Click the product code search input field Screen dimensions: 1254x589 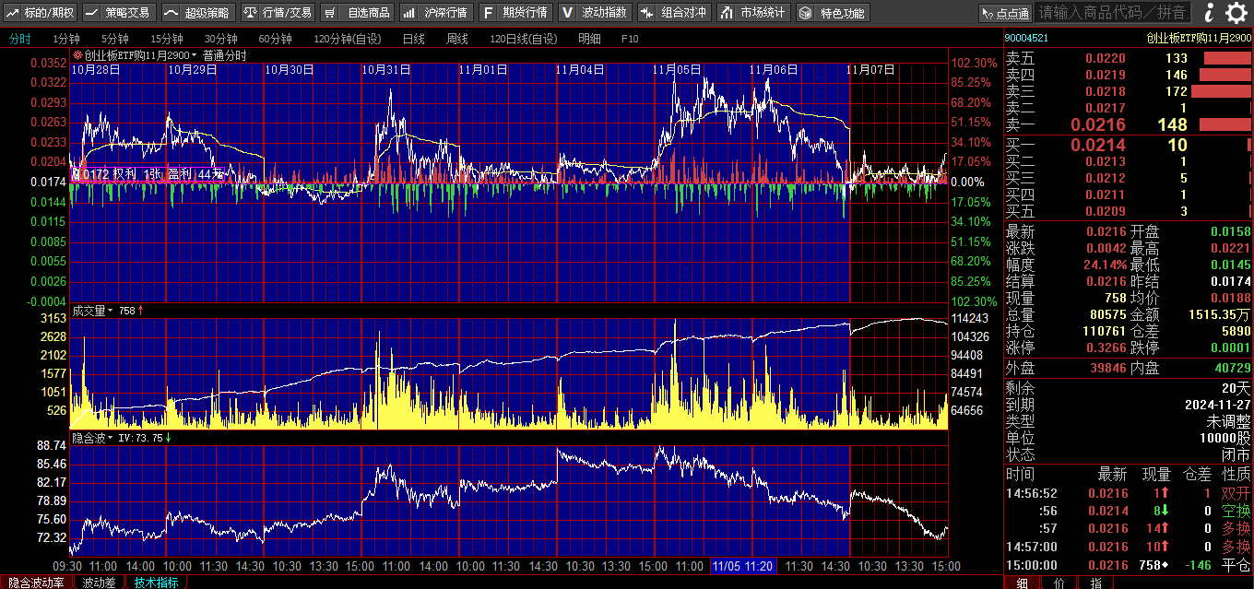point(1112,13)
